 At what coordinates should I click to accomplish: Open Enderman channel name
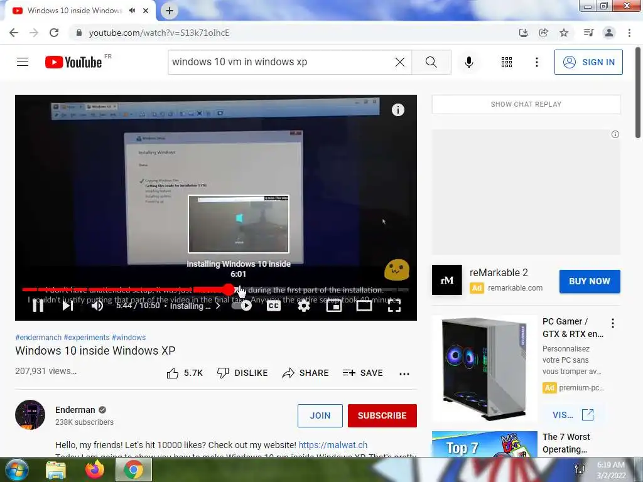point(75,410)
